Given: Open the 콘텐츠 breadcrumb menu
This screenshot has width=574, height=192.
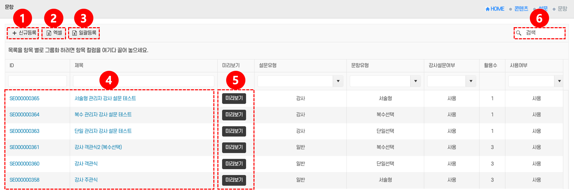Looking at the screenshot, I should coord(521,9).
